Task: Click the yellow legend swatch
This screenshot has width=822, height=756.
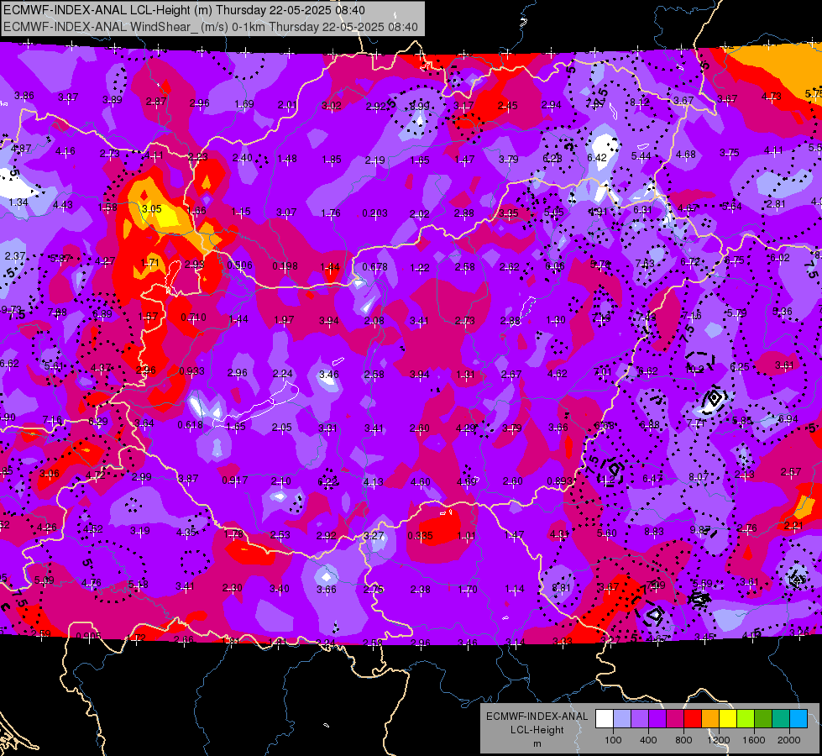Action: pyautogui.click(x=728, y=719)
